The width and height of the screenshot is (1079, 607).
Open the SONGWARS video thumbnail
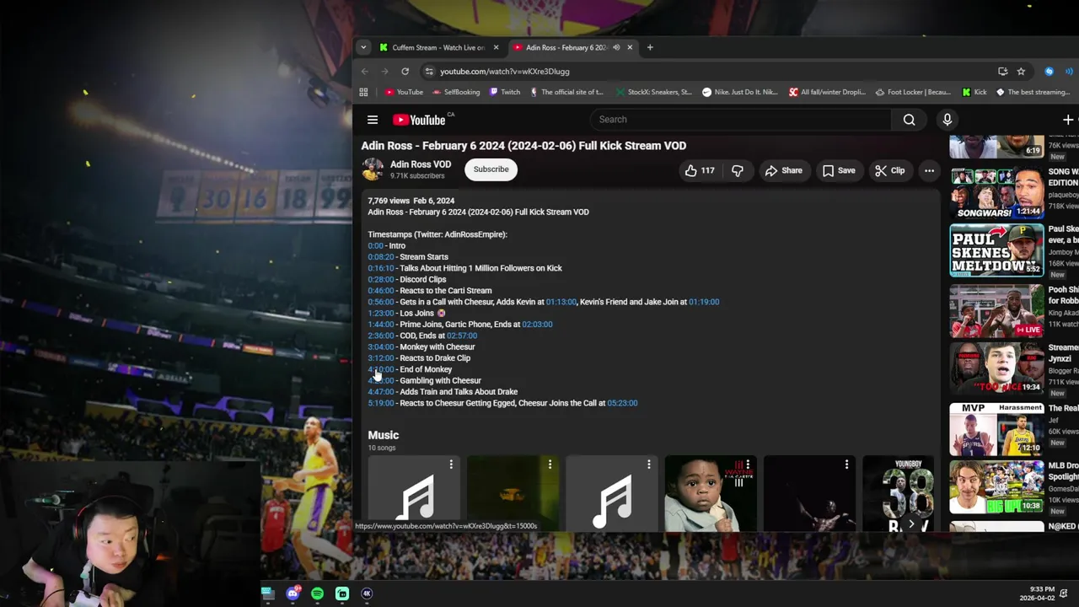click(996, 193)
